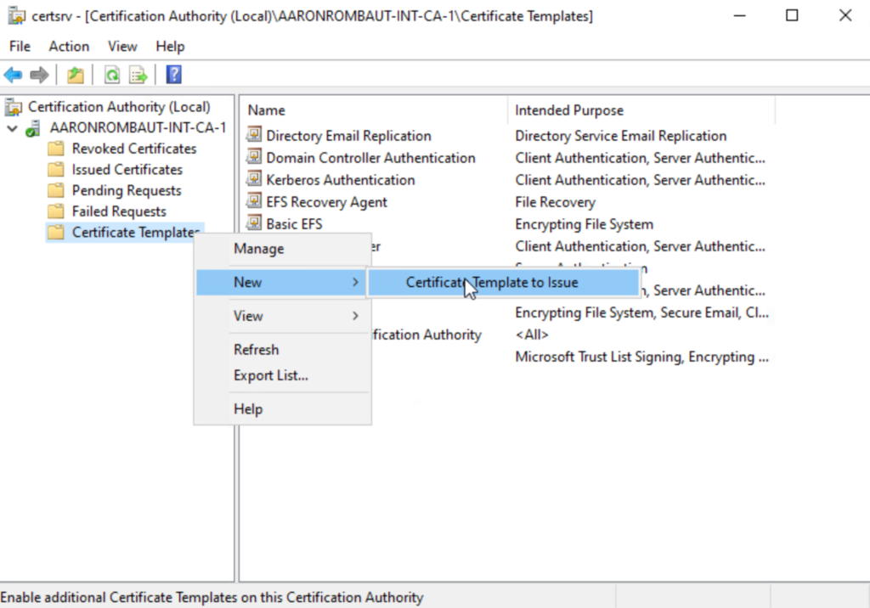Open the Pending Requests folder
The height and width of the screenshot is (608, 870).
[x=126, y=190]
